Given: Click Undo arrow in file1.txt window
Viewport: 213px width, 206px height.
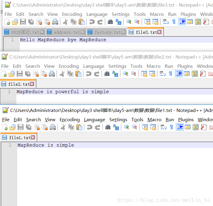Looking at the screenshot, I should pos(90,127).
